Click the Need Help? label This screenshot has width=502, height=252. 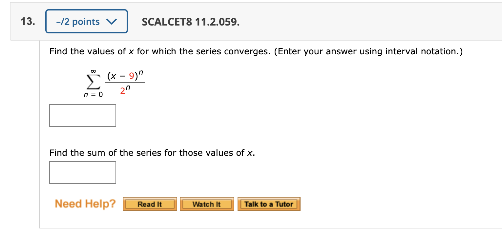point(85,204)
